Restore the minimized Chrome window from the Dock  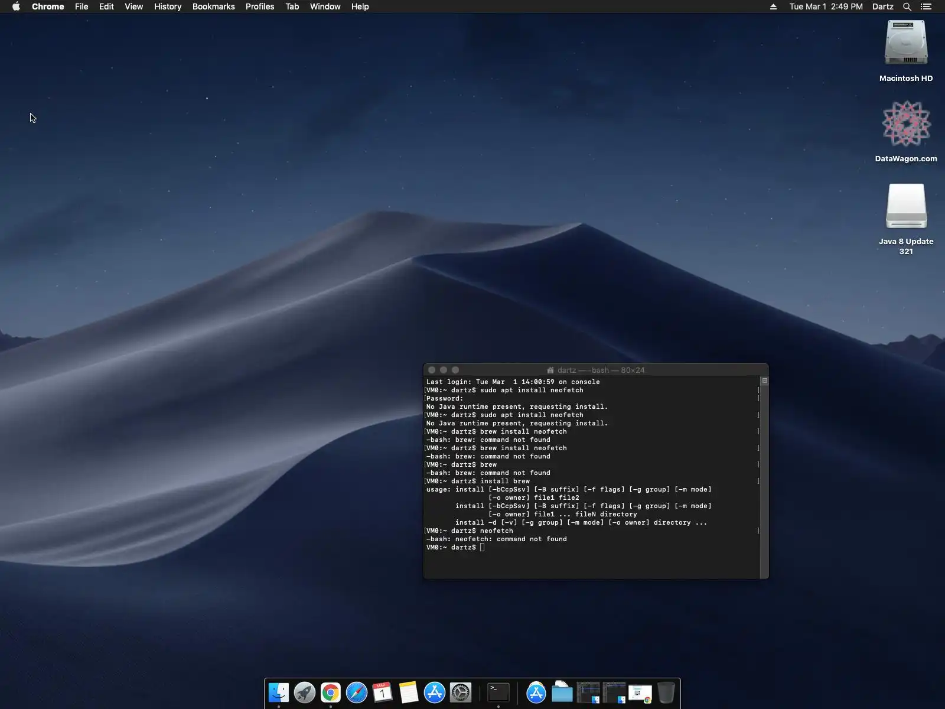[640, 694]
